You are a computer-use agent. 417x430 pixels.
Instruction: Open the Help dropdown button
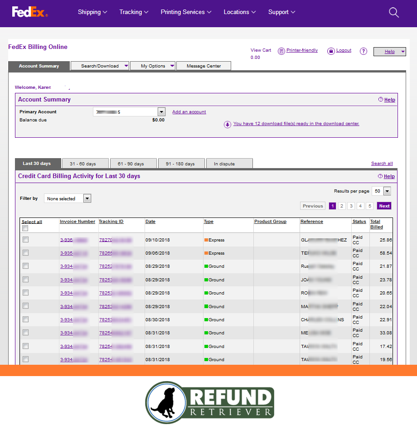389,52
